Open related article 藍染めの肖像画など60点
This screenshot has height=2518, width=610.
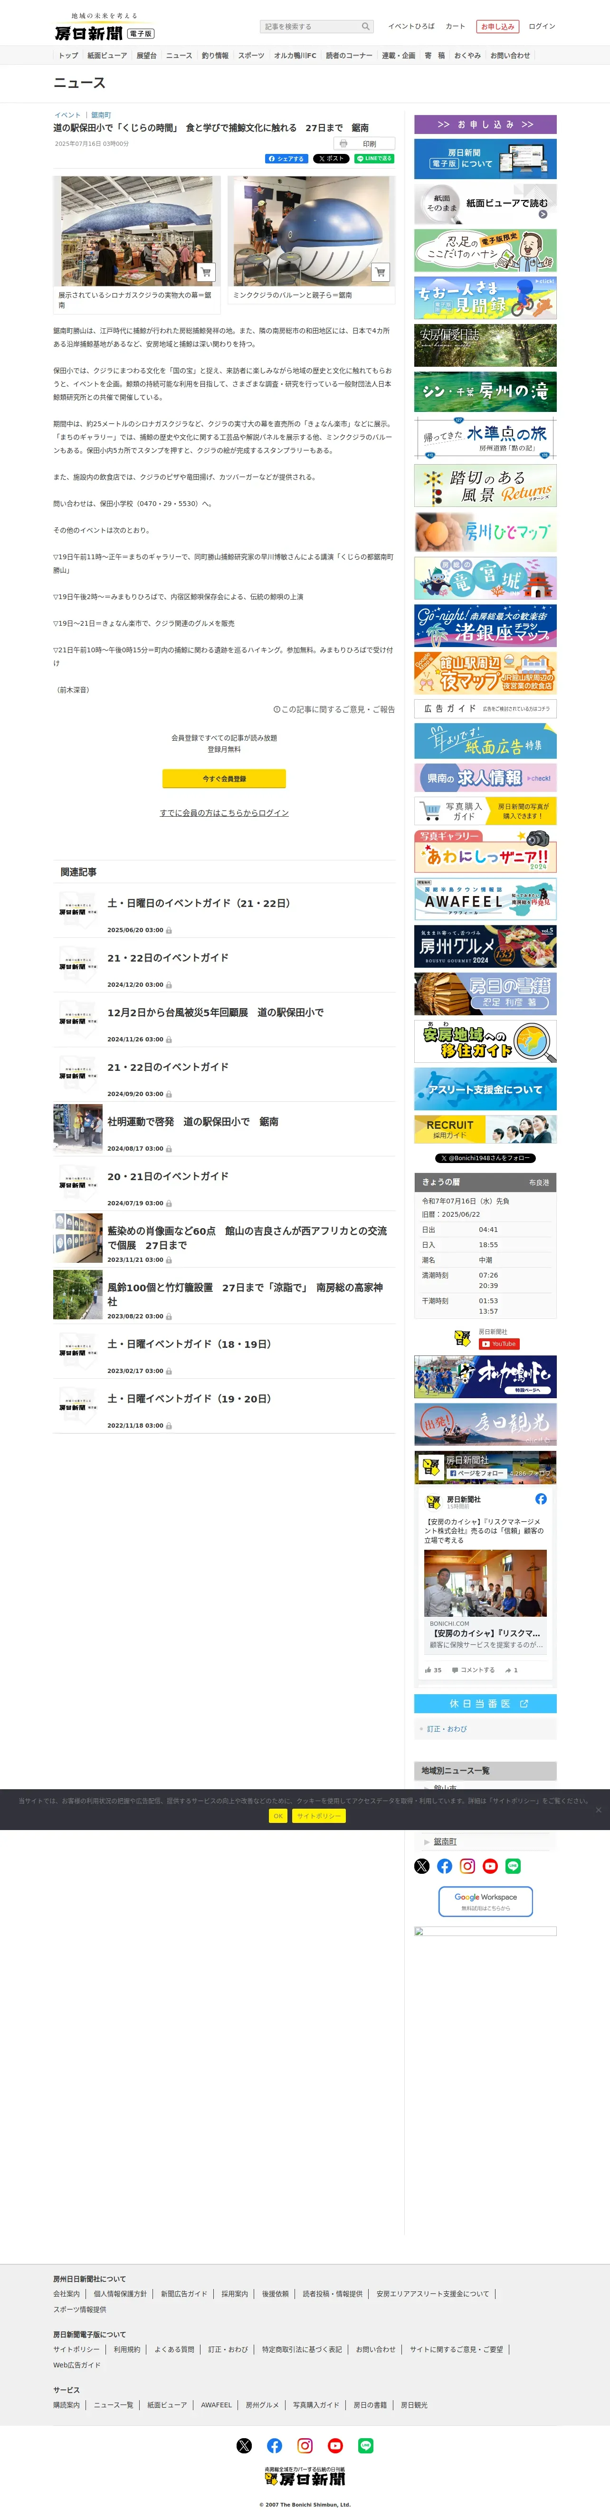248,1239
